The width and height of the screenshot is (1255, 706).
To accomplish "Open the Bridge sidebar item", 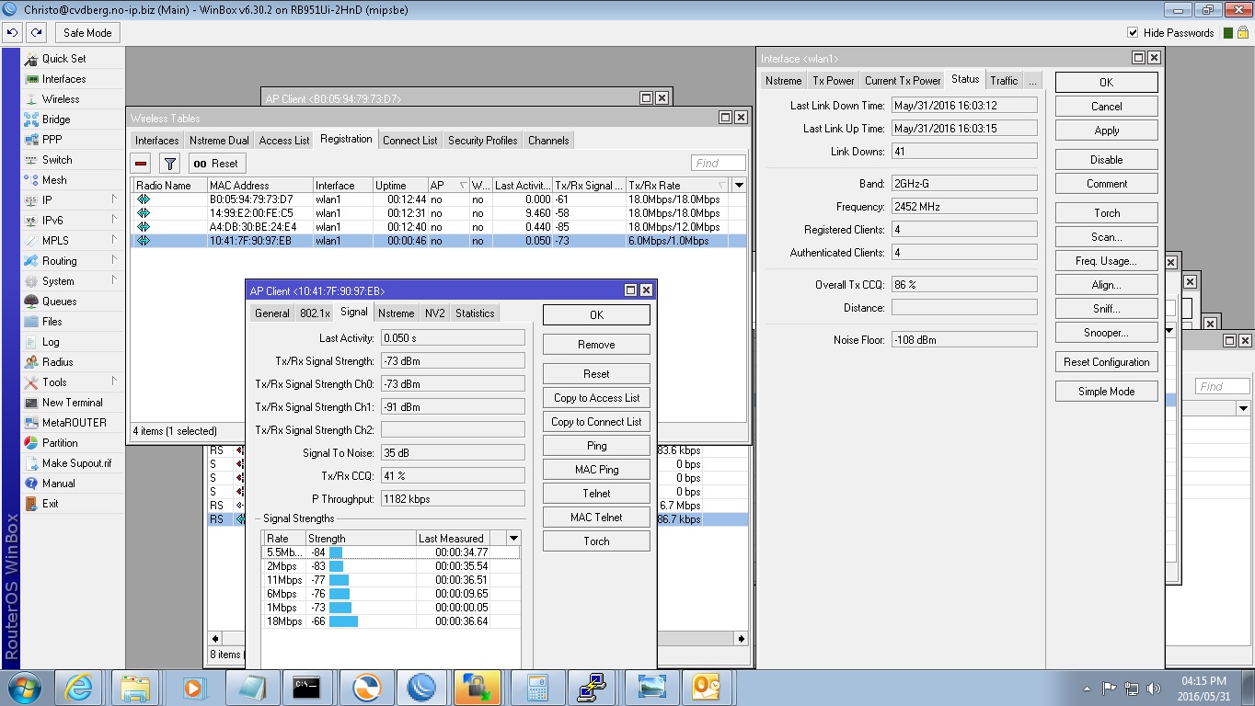I will click(x=56, y=120).
